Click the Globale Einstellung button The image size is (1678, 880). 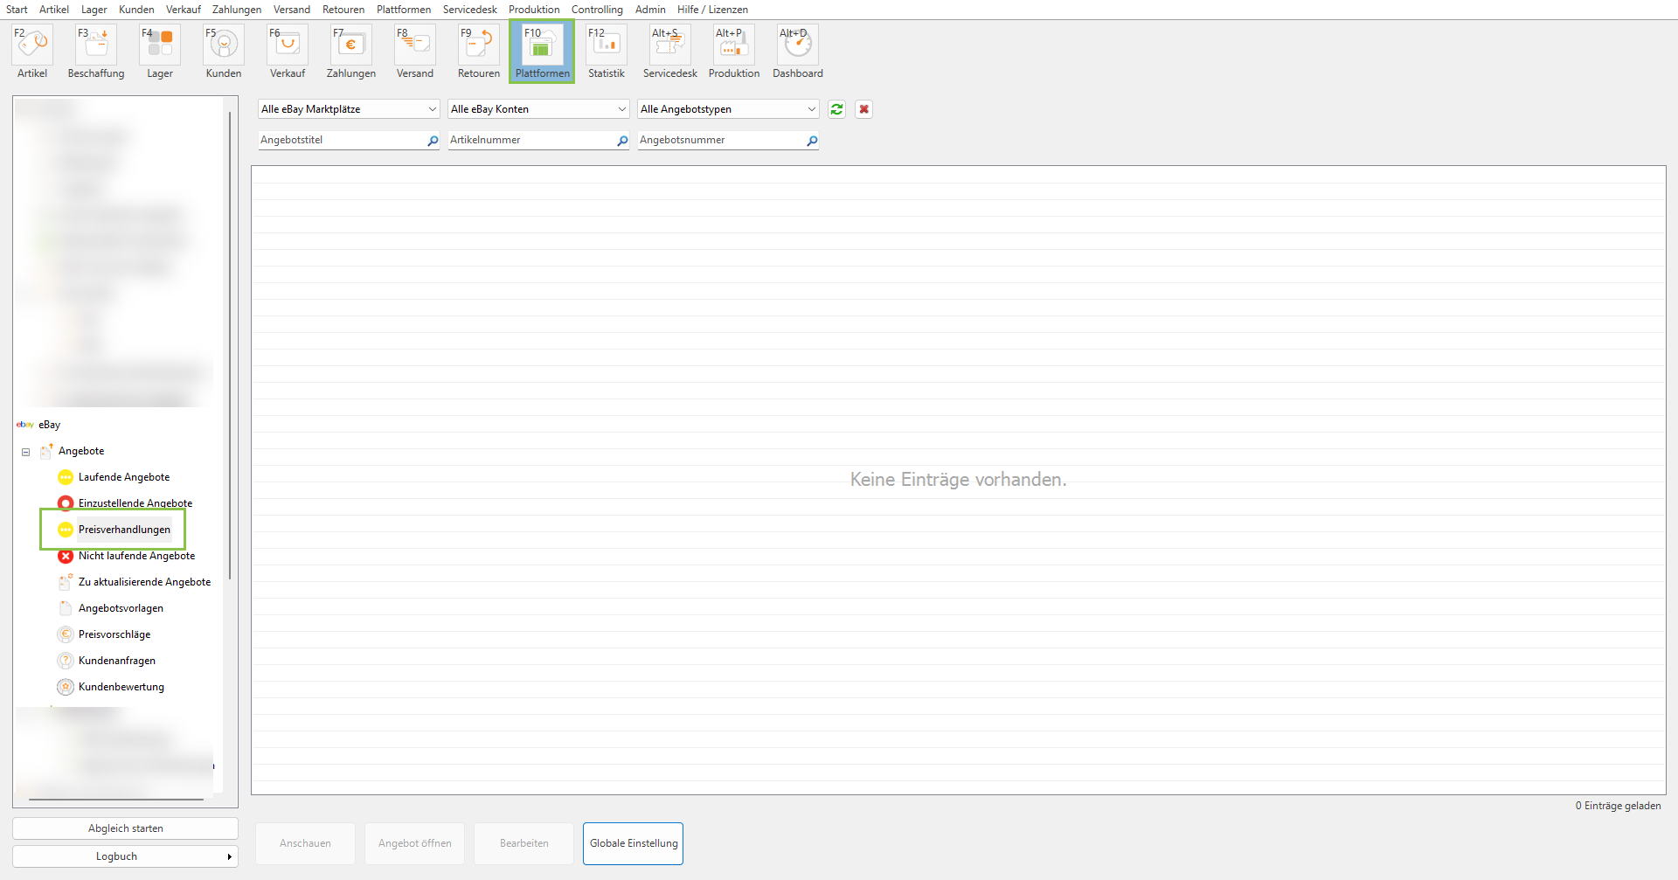pyautogui.click(x=633, y=843)
